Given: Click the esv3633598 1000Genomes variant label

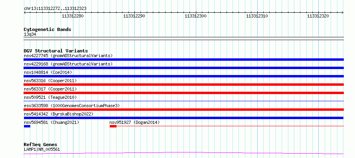Looking at the screenshot, I should (72, 106).
